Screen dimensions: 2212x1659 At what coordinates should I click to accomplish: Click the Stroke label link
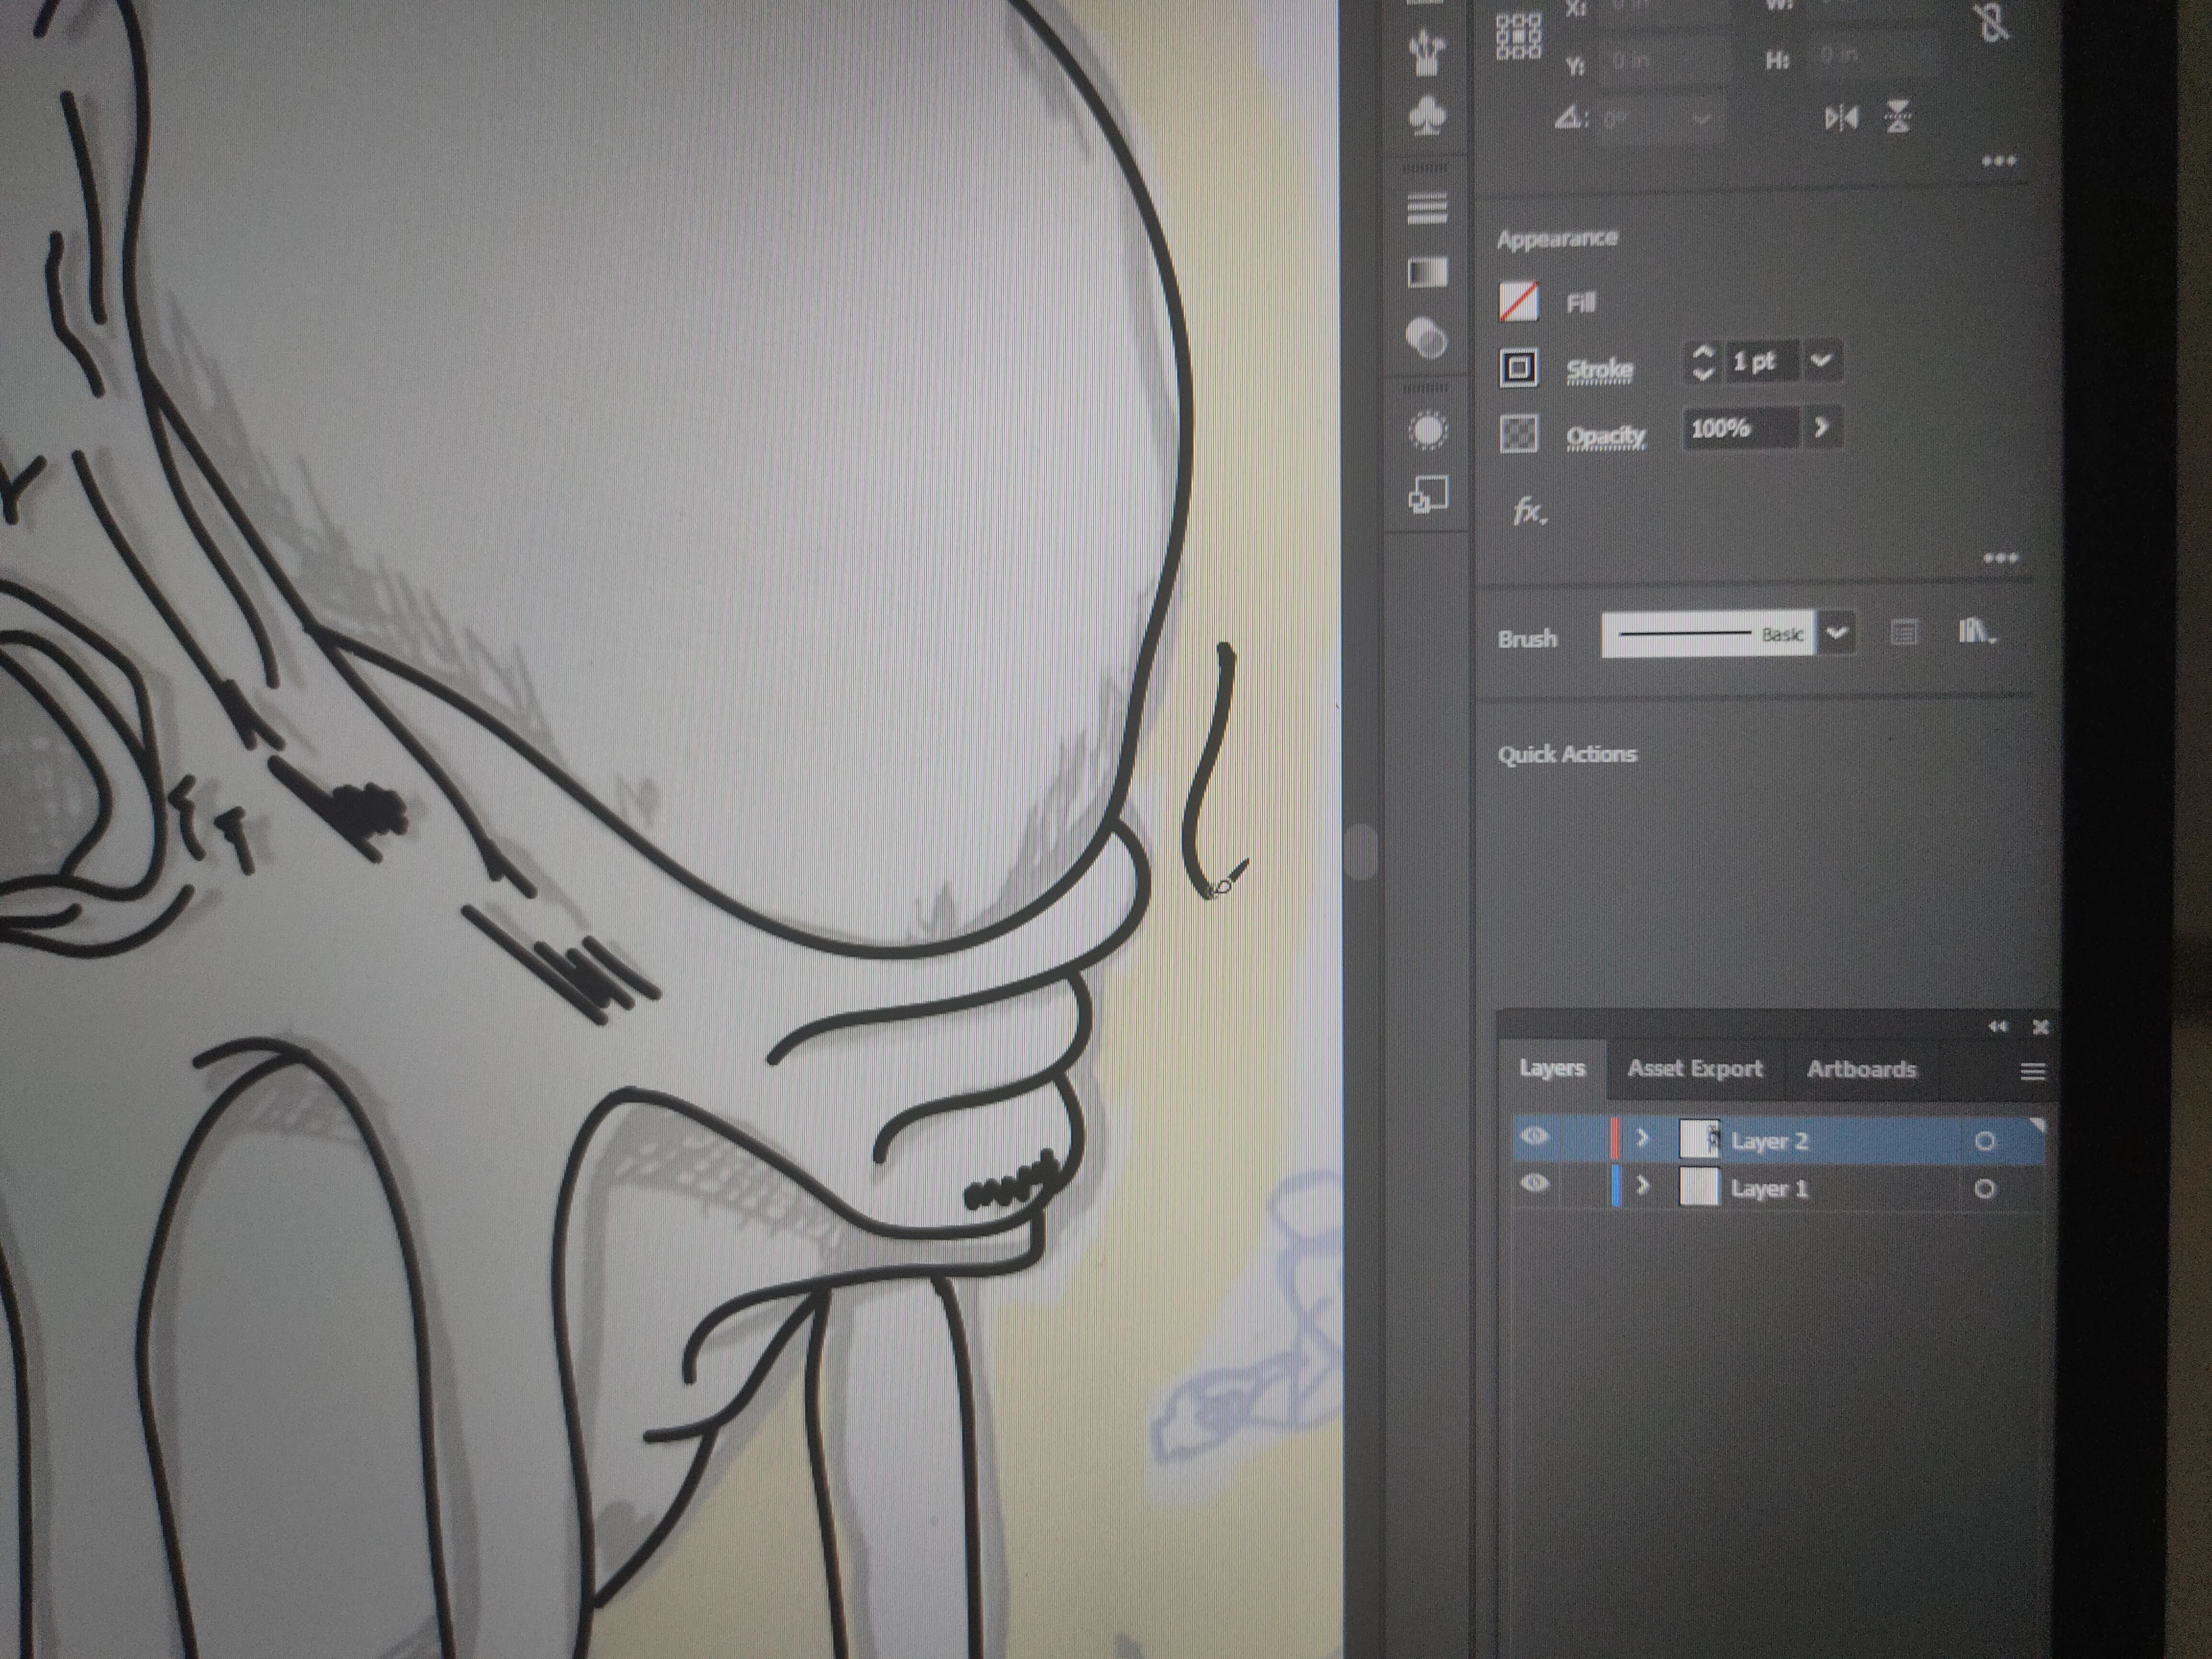1599,369
